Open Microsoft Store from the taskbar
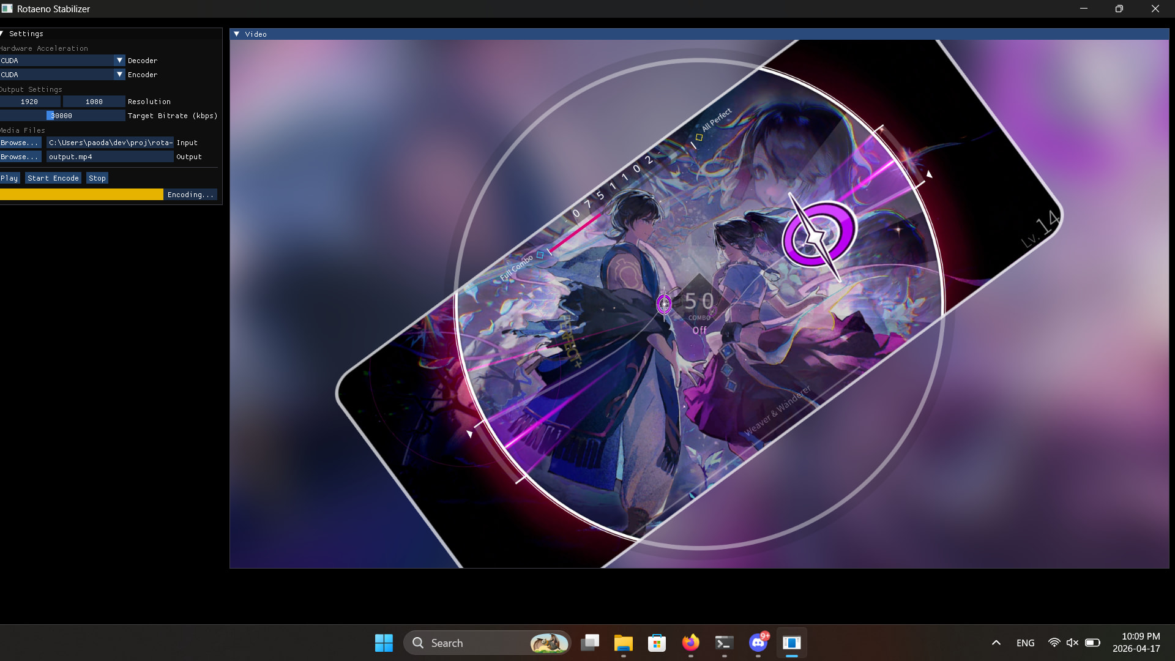This screenshot has height=661, width=1175. tap(657, 643)
